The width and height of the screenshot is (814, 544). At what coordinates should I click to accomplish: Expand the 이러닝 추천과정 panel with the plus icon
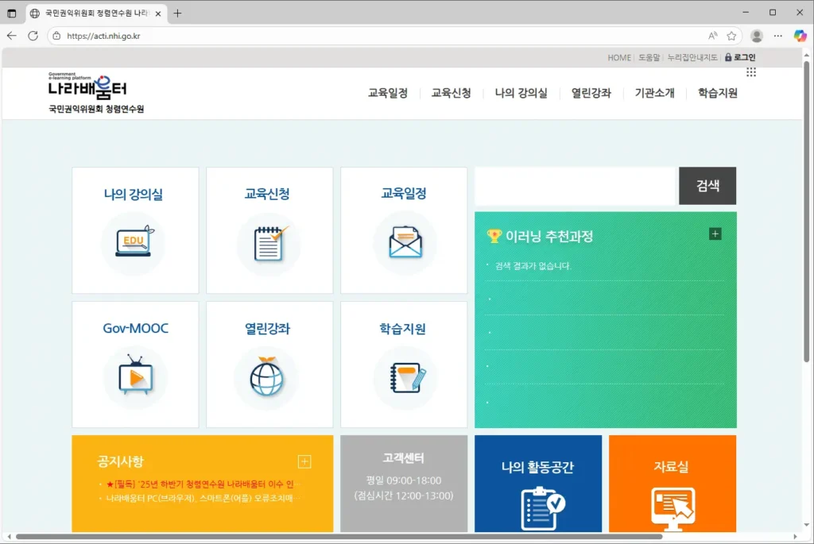[715, 233]
